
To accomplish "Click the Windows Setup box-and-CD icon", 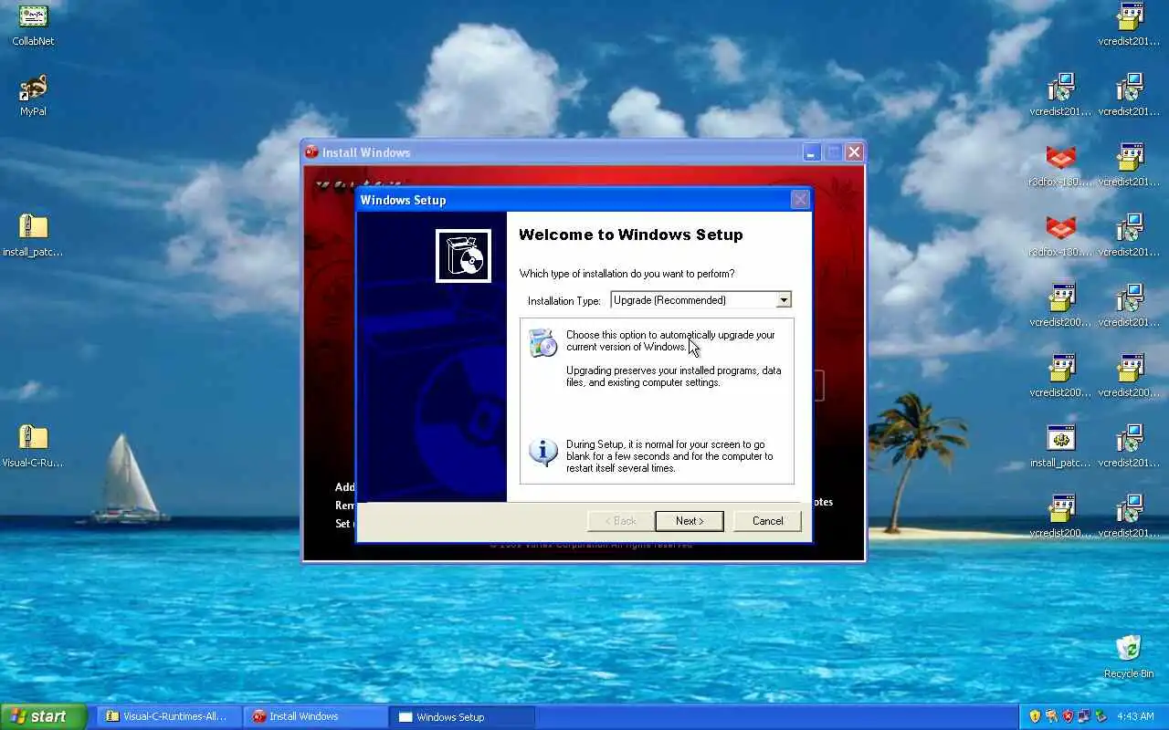I will click(463, 255).
